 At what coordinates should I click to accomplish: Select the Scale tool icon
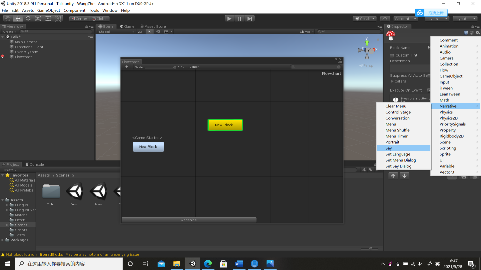tap(38, 18)
